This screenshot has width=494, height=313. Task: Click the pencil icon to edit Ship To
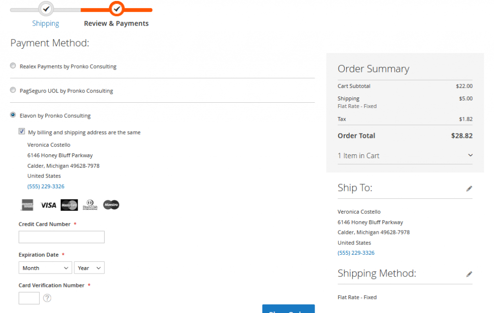(469, 189)
